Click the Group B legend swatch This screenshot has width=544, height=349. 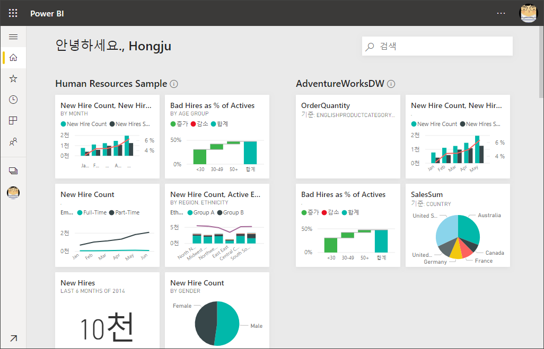click(x=220, y=213)
